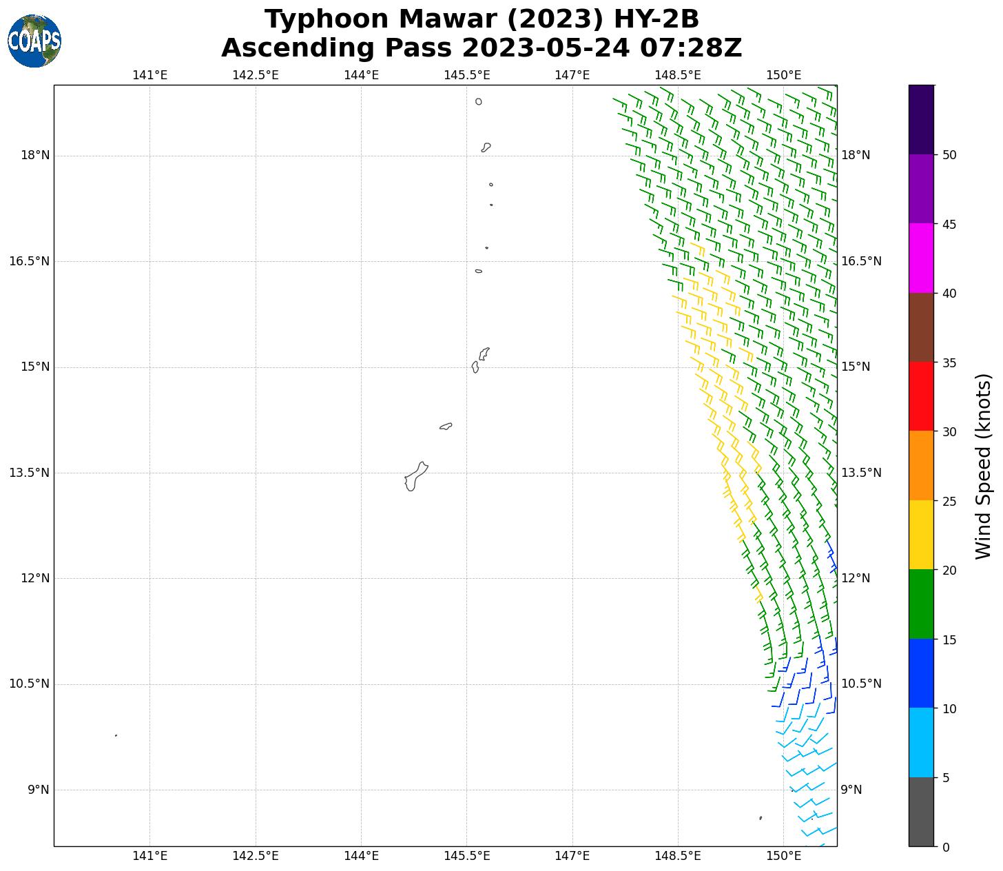Click the small island near 150°E below 9°N

pos(761,818)
